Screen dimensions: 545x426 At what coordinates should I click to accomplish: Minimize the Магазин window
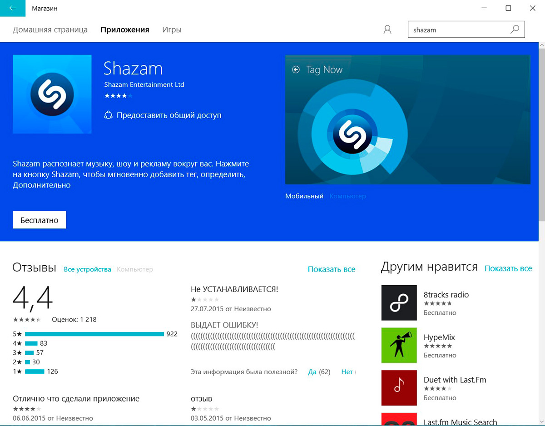pyautogui.click(x=483, y=8)
